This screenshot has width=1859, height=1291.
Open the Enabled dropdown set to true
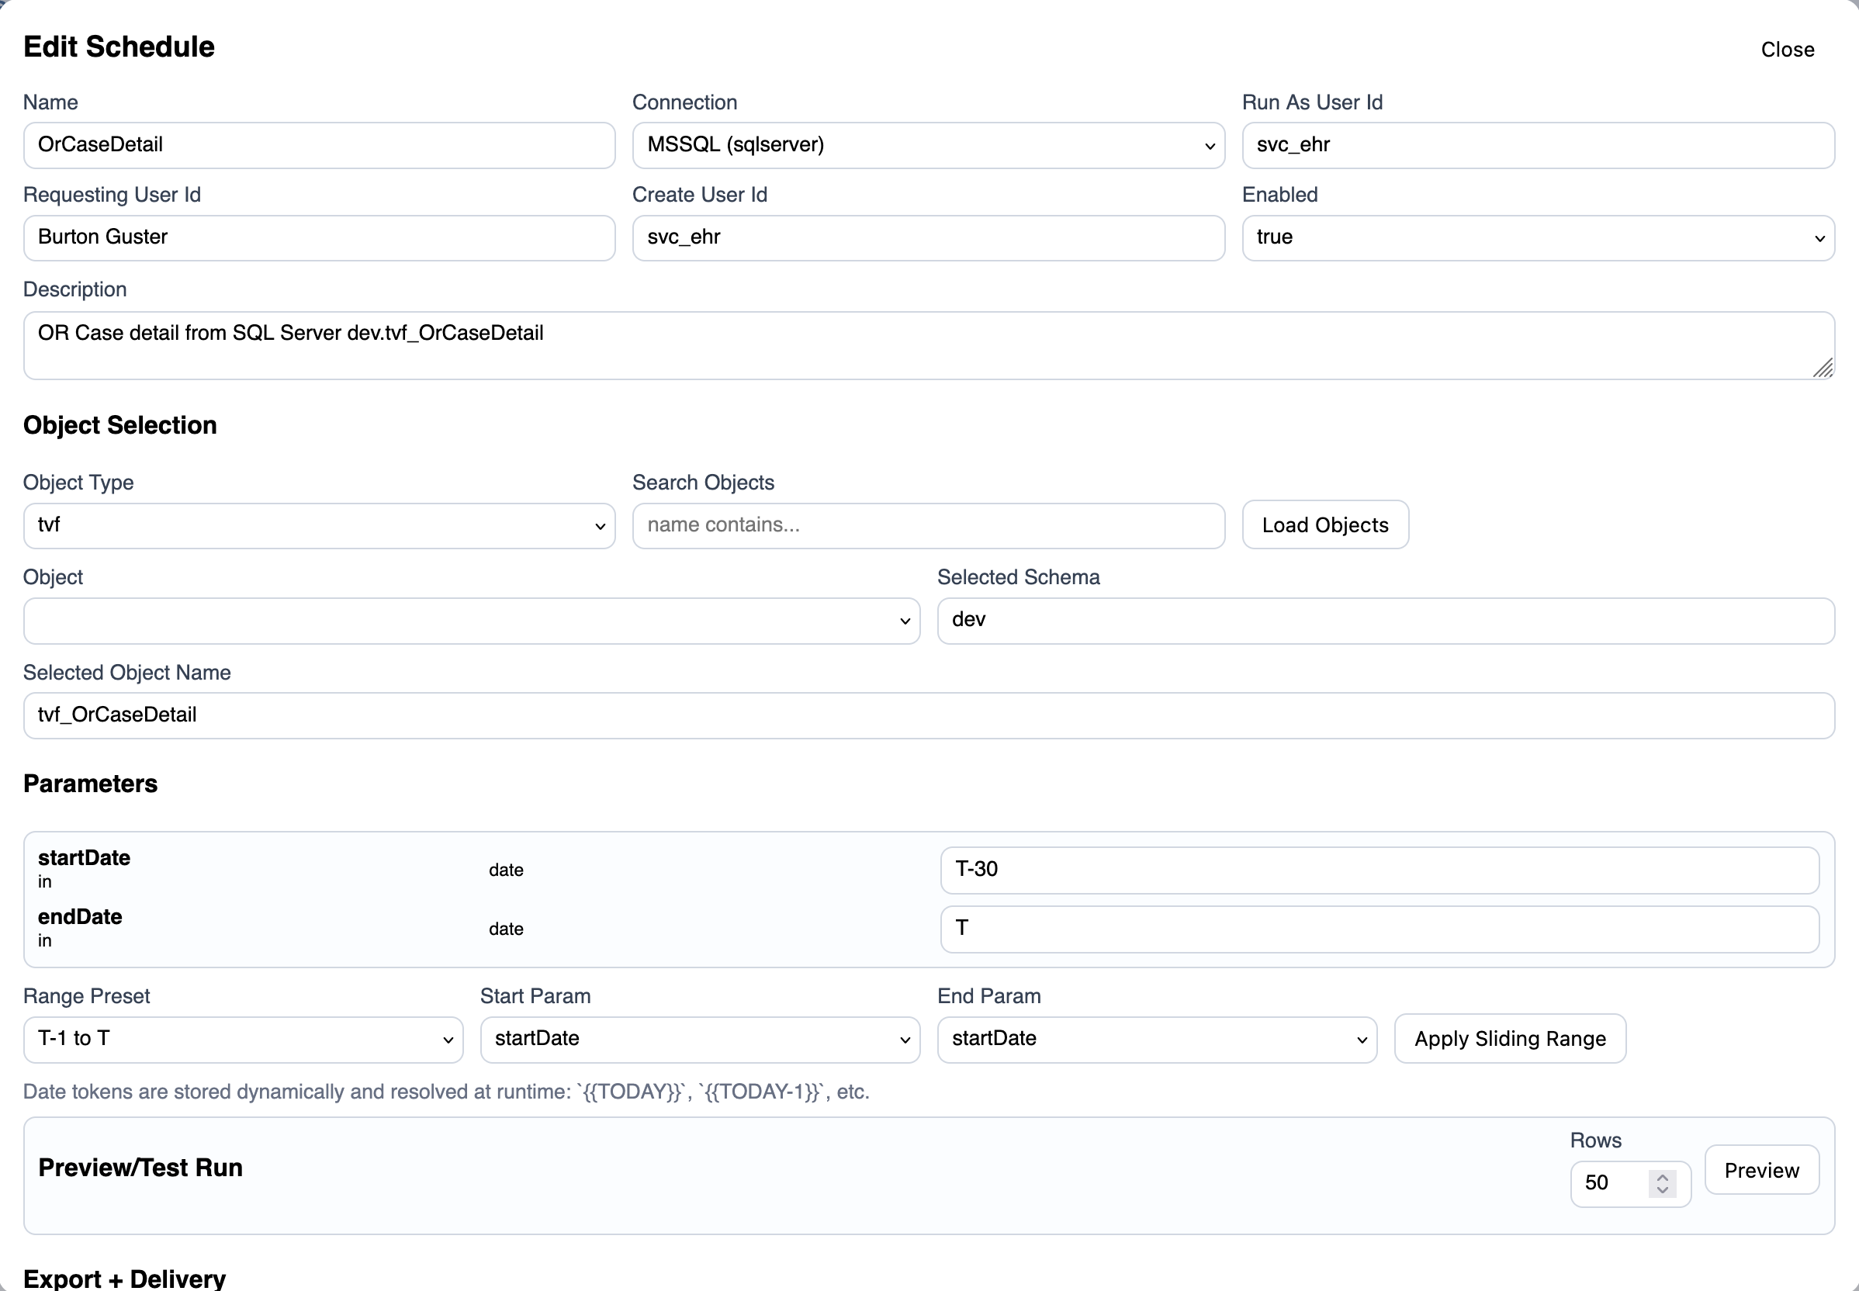1536,237
